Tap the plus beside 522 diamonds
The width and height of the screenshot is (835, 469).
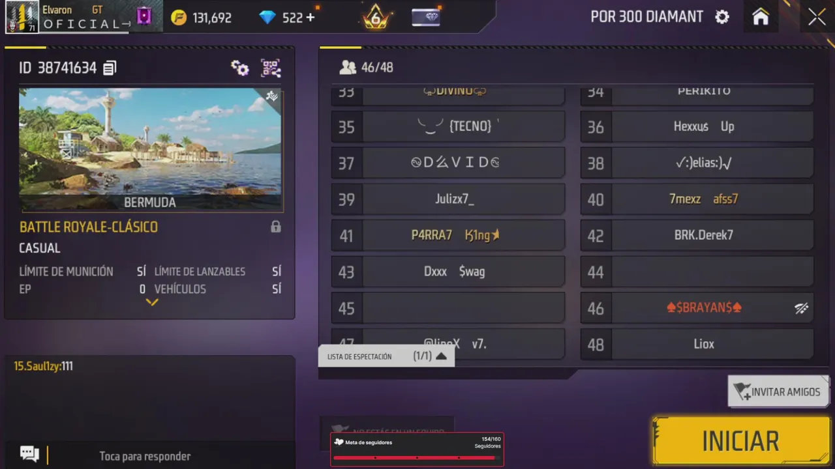[x=311, y=18]
